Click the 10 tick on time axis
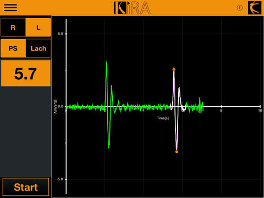 (x=260, y=111)
